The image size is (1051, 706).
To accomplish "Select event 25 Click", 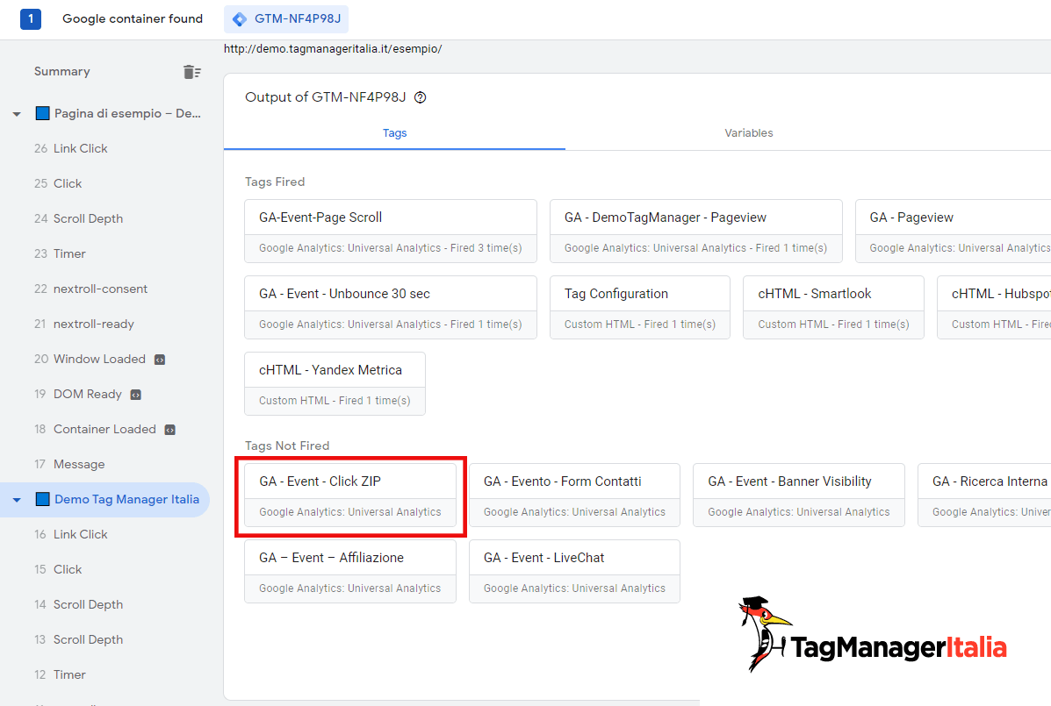I will (58, 183).
